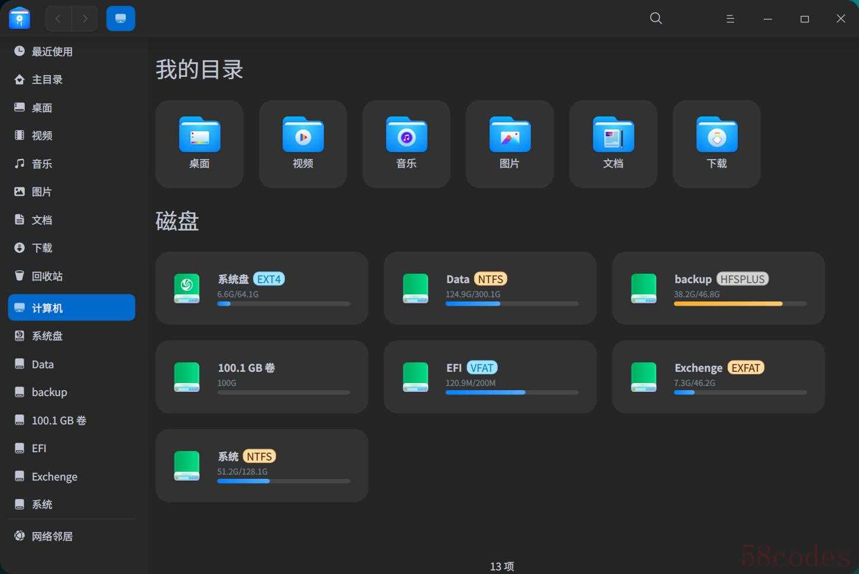
Task: Select 文档 in the sidebar
Action: pos(72,220)
